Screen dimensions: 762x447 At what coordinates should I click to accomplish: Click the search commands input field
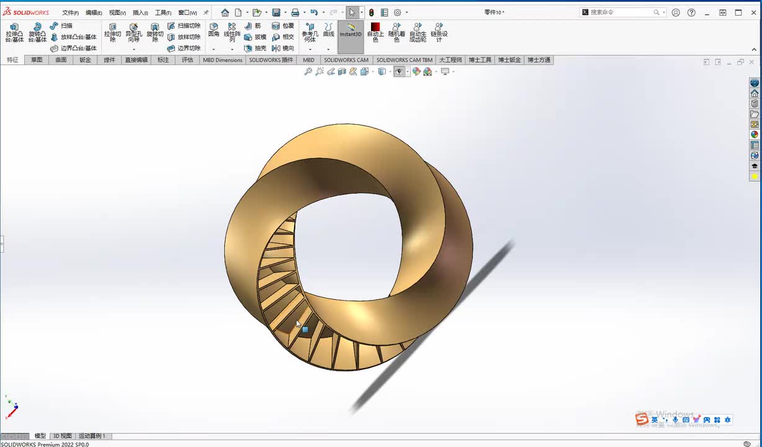pyautogui.click(x=621, y=12)
